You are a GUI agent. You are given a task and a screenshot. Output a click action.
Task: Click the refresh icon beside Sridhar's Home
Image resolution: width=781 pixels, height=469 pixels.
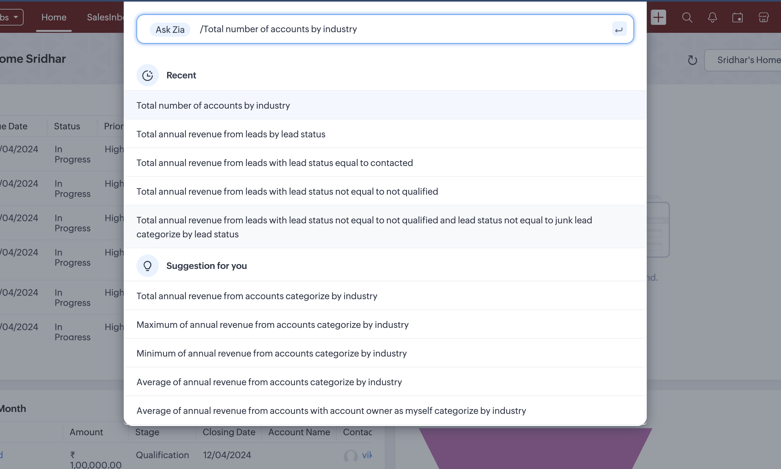coord(692,60)
